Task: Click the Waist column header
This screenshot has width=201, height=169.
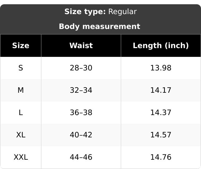Action: coord(81,46)
